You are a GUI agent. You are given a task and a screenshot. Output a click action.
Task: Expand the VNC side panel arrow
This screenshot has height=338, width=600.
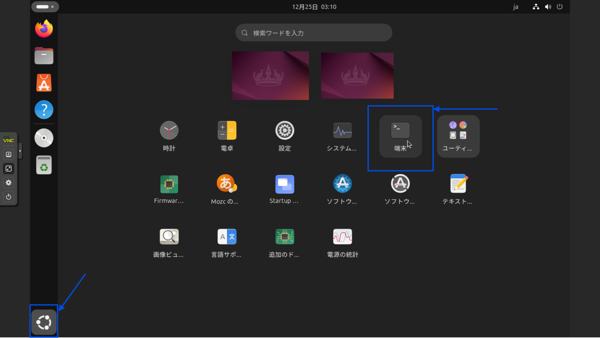20,151
